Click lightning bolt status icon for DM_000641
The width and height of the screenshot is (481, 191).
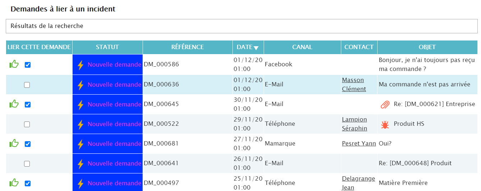[80, 164]
